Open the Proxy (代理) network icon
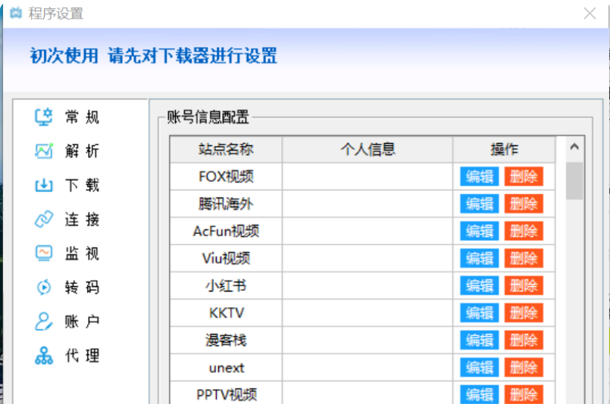Image resolution: width=610 pixels, height=404 pixels. 44,356
